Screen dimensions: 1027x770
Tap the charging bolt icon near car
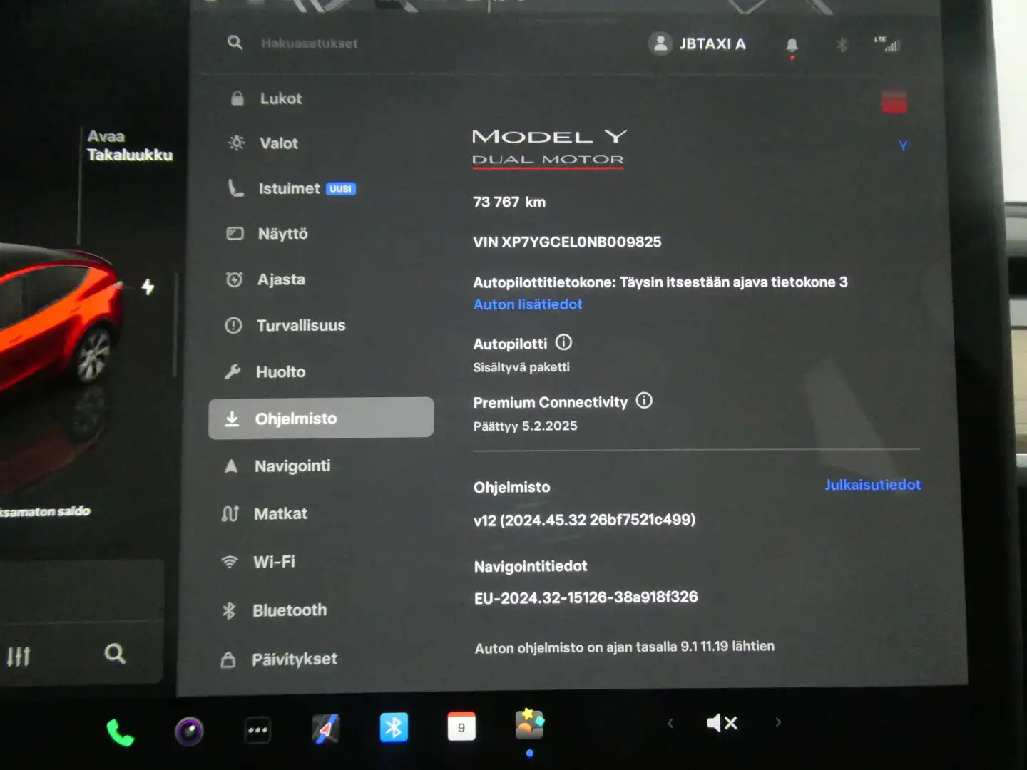click(148, 287)
